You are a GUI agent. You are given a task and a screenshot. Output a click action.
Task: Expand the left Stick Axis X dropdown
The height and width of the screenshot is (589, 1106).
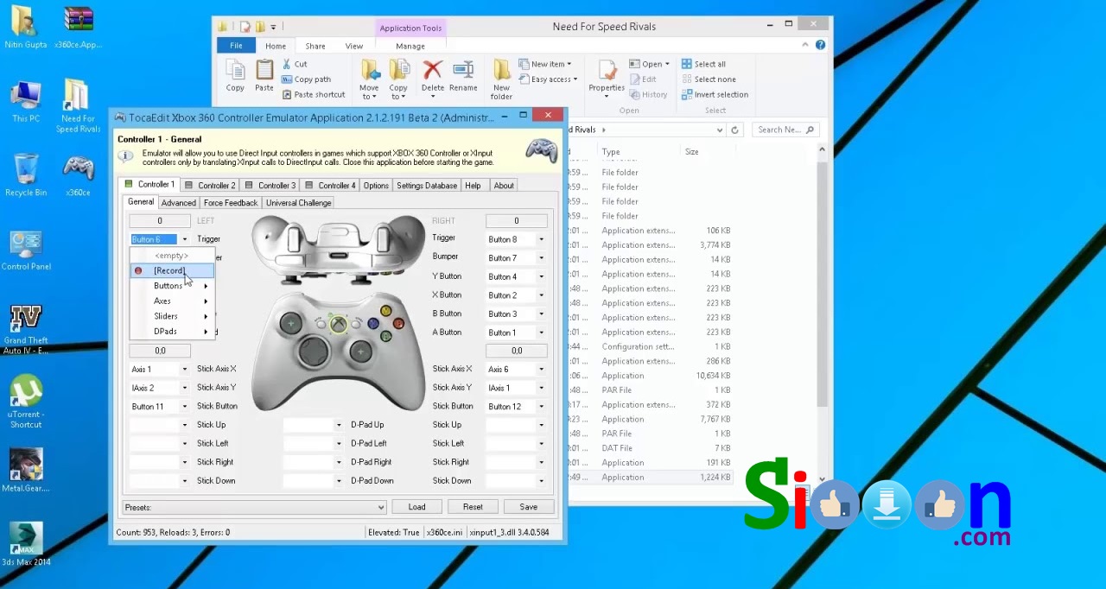coord(184,369)
